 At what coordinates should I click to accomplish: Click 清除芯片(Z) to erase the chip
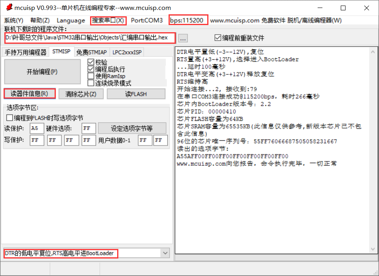81,93
